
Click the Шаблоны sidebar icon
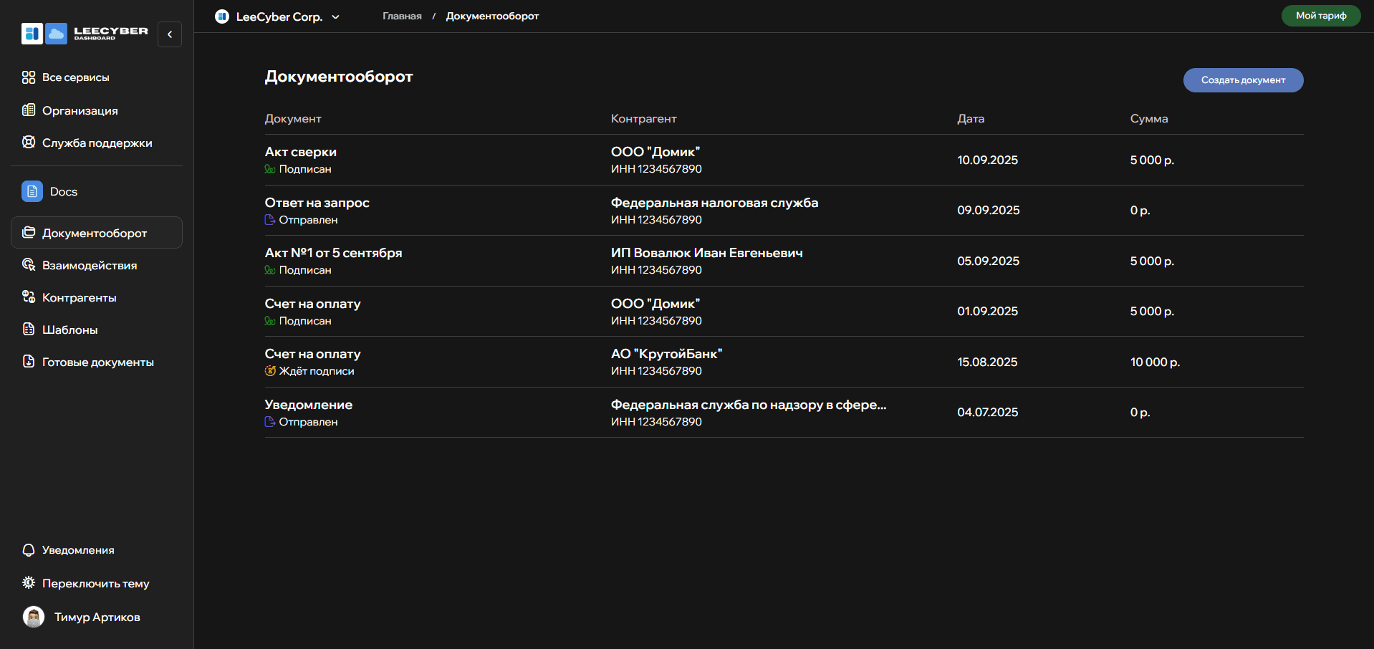(x=29, y=330)
